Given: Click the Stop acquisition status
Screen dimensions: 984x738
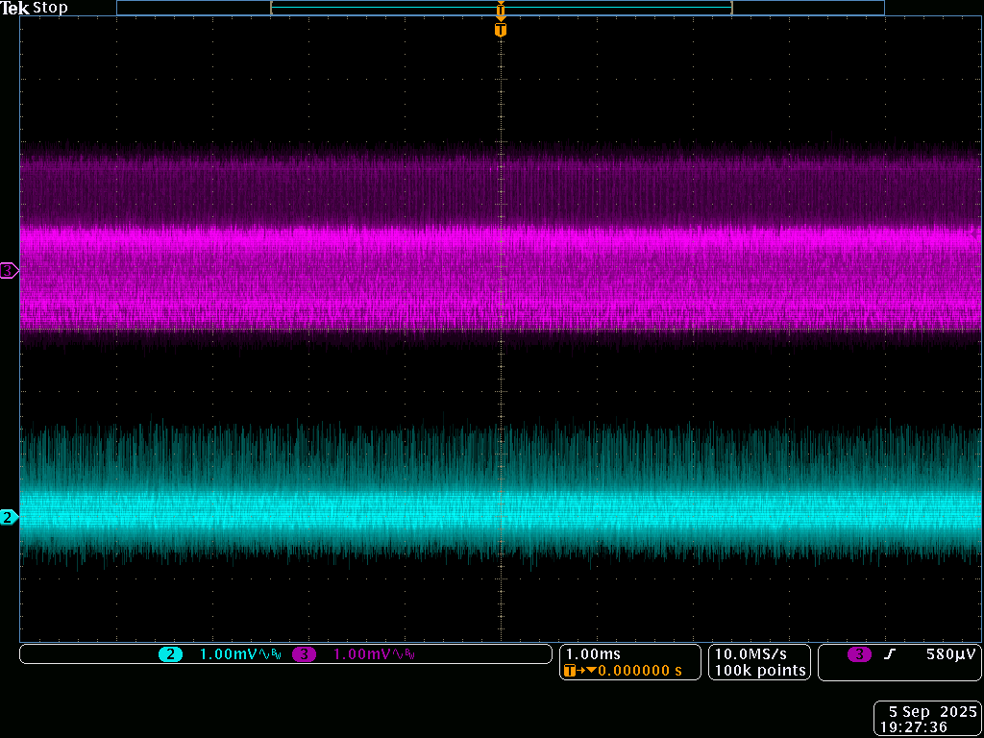Looking at the screenshot, I should tap(50, 8).
